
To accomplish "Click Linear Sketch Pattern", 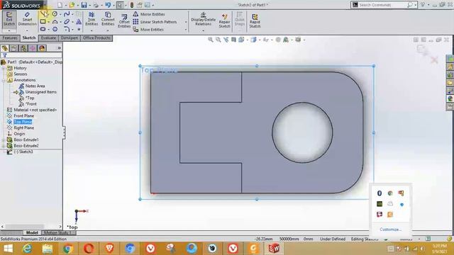I will coord(155,22).
